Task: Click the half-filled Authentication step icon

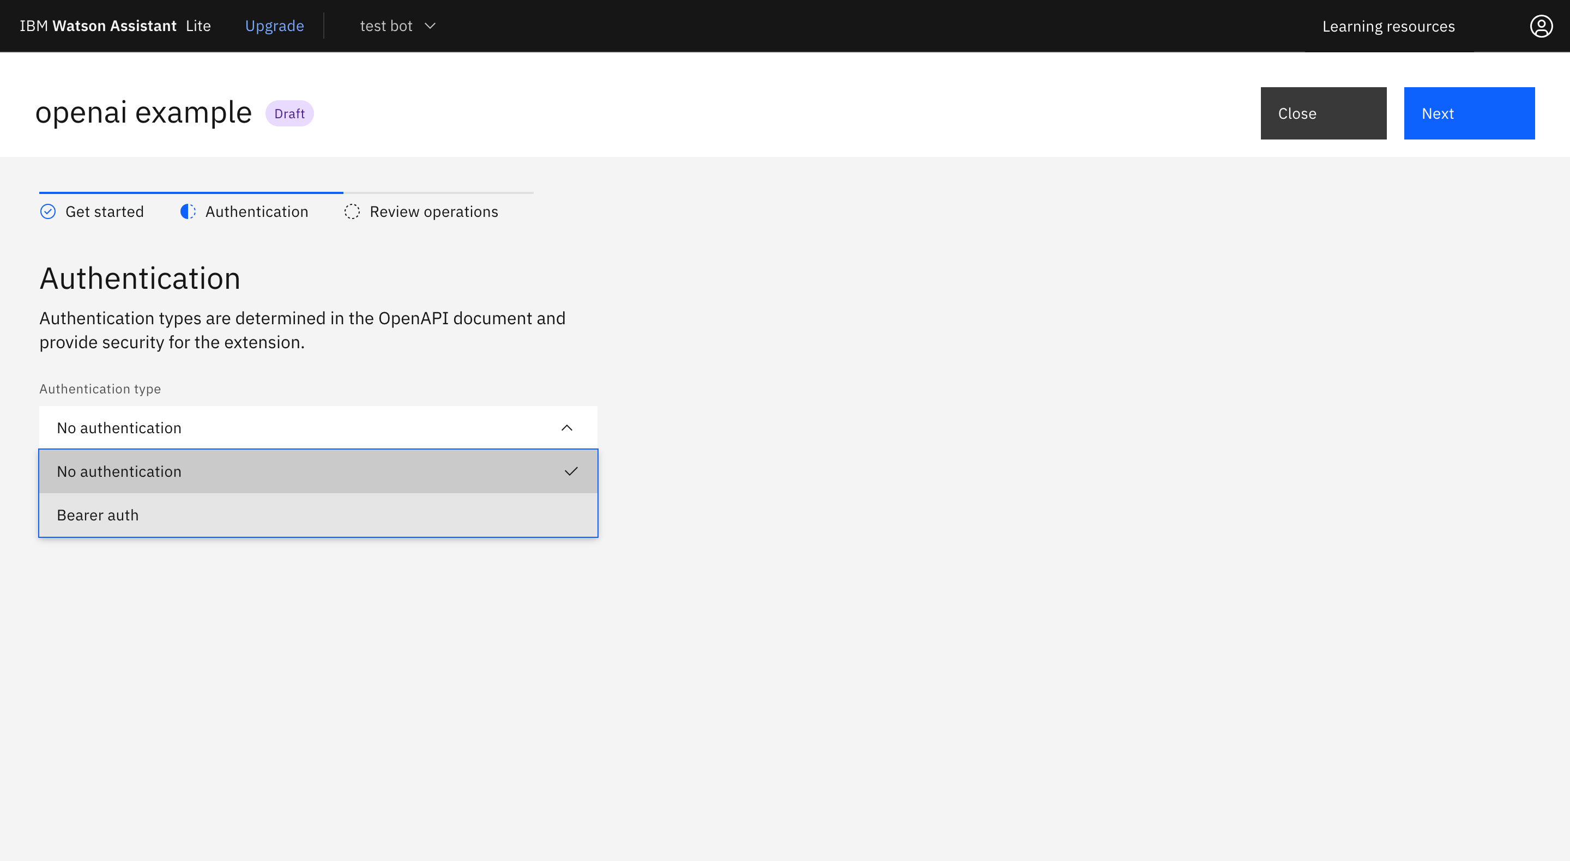Action: point(188,211)
